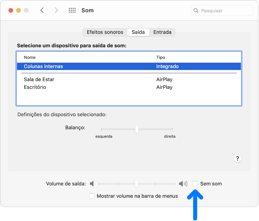Switch to the Entrada tab
Viewport: 259px width, 221px height.
(162, 32)
